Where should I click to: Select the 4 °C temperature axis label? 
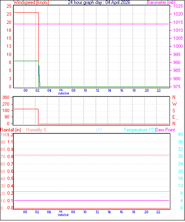tap(181, 201)
